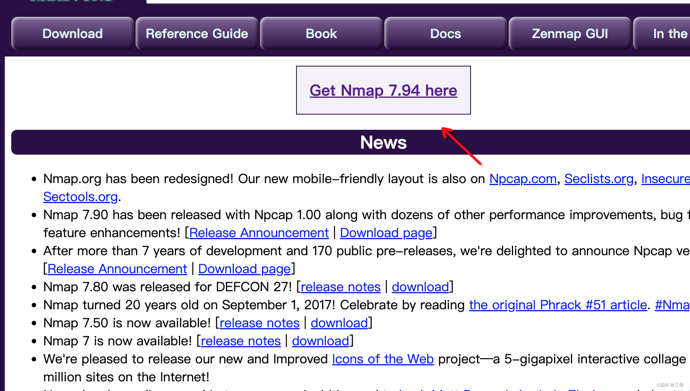This screenshot has height=391, width=690.
Task: Click the text 'million sites on the Internet!'
Action: coord(126,377)
